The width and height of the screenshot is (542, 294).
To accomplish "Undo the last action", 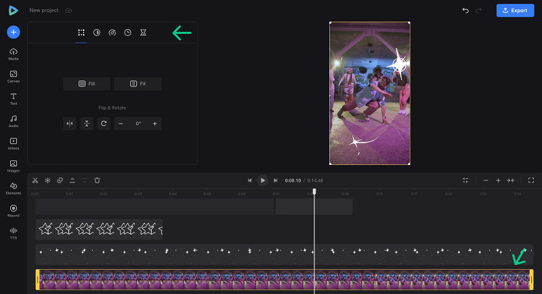I will coord(465,10).
